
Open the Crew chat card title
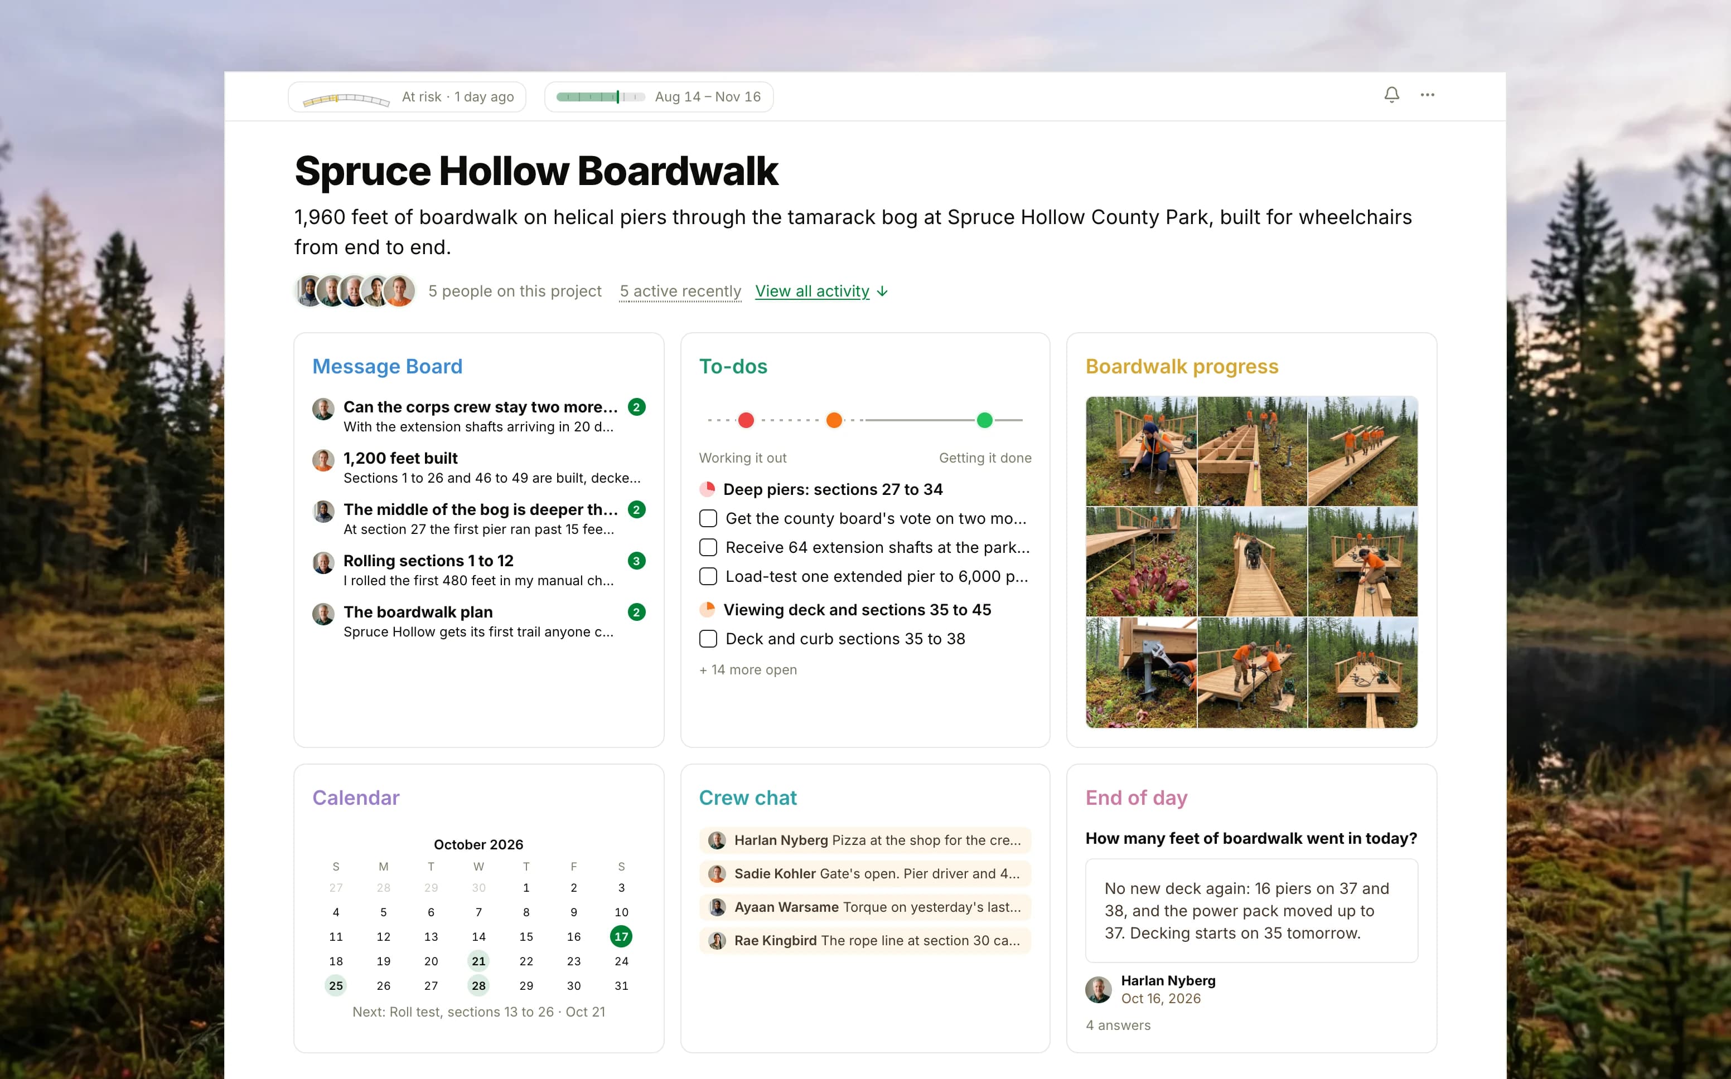pyautogui.click(x=747, y=798)
